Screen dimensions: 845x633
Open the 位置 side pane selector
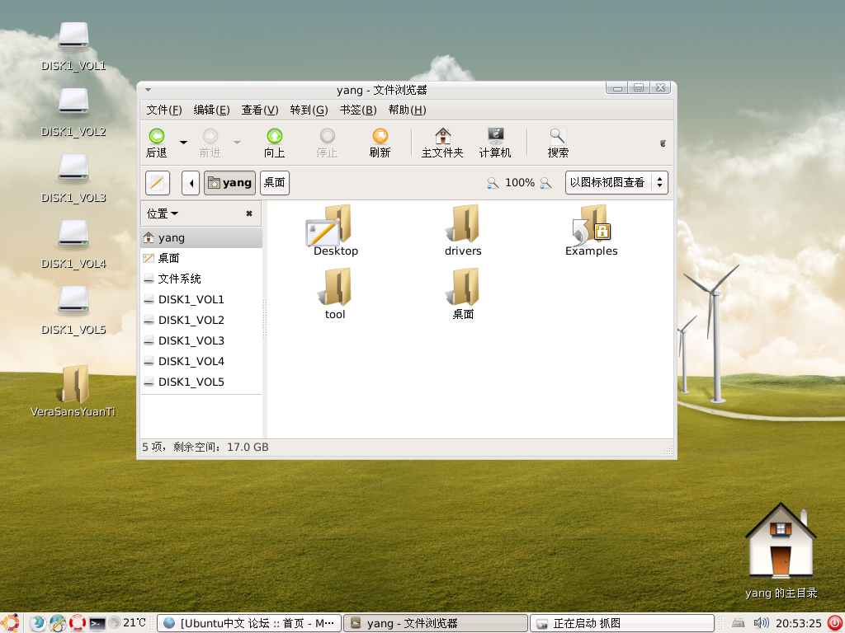[x=163, y=213]
